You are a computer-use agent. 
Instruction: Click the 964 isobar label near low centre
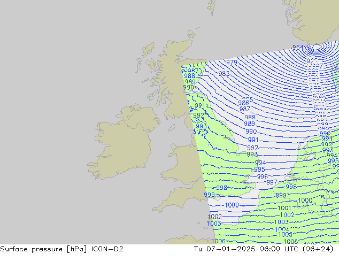tap(298, 48)
